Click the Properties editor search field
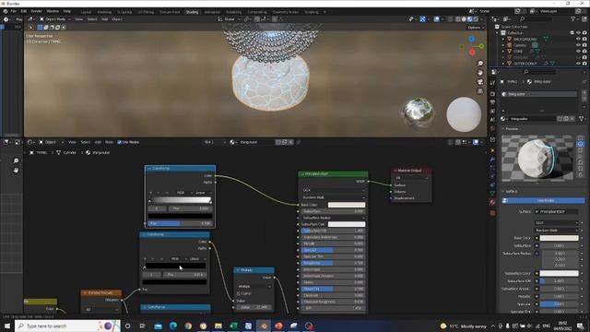This screenshot has height=332, width=590. tap(540, 72)
